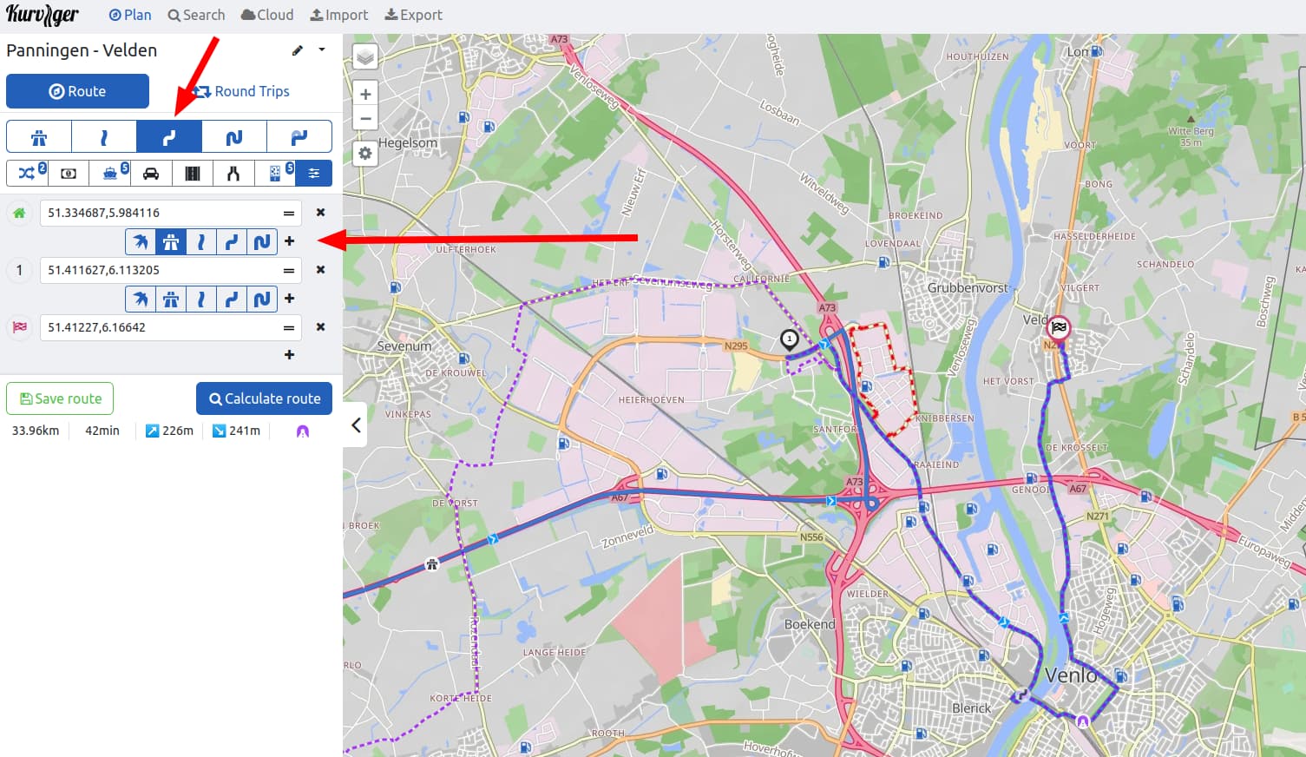Set beeline mode for first segment
This screenshot has width=1306, height=757.
(x=140, y=242)
